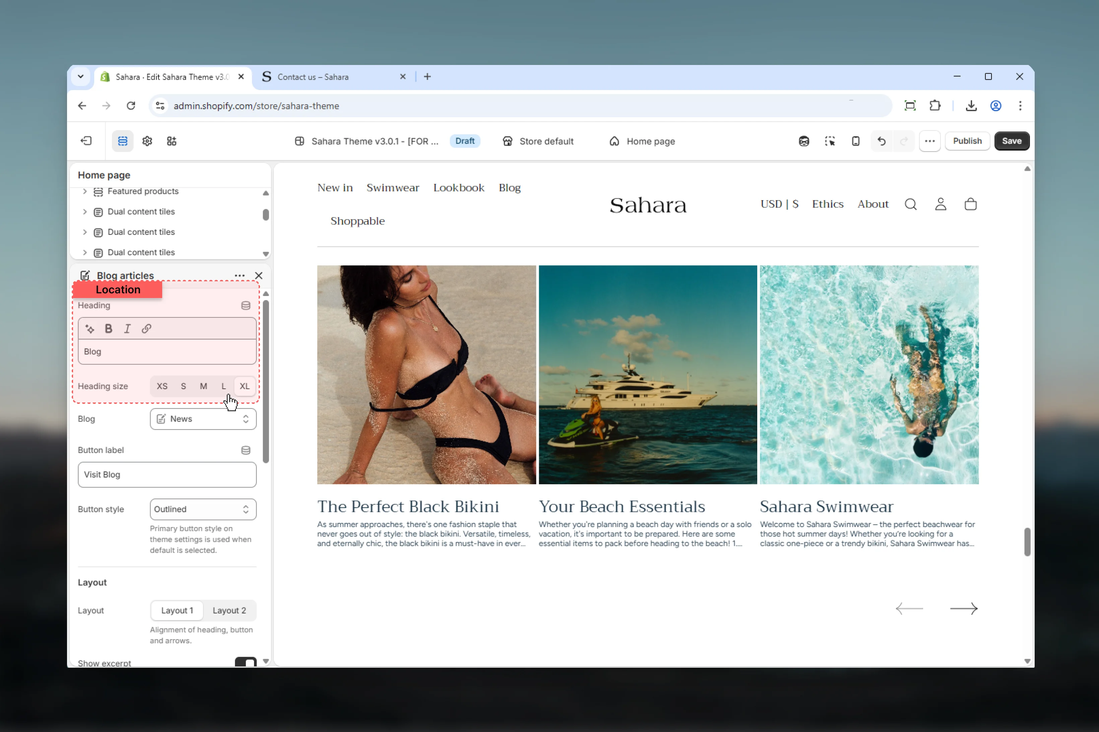Set heading size to XS
Image resolution: width=1099 pixels, height=732 pixels.
click(162, 386)
